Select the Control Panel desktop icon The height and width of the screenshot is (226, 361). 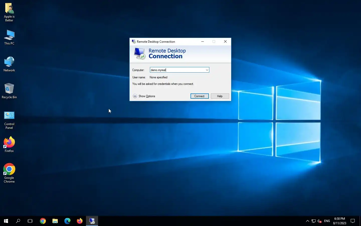(9, 120)
